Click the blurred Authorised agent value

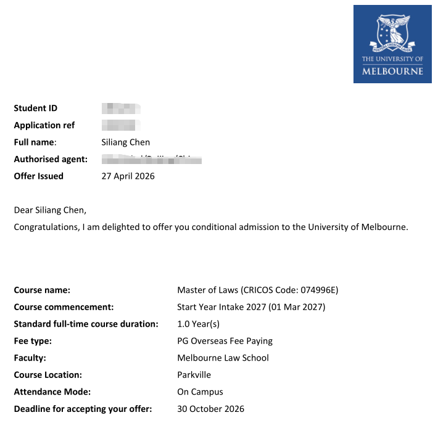(x=151, y=159)
